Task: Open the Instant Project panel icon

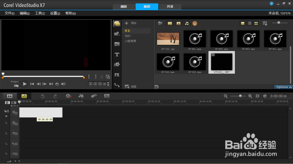Action: tap(117, 34)
